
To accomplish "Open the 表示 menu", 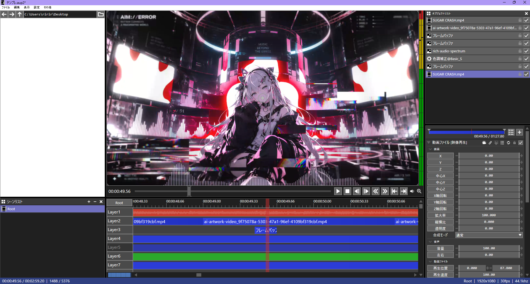I will click(27, 7).
